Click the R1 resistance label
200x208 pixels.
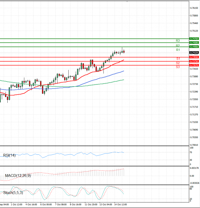(x=178, y=50)
